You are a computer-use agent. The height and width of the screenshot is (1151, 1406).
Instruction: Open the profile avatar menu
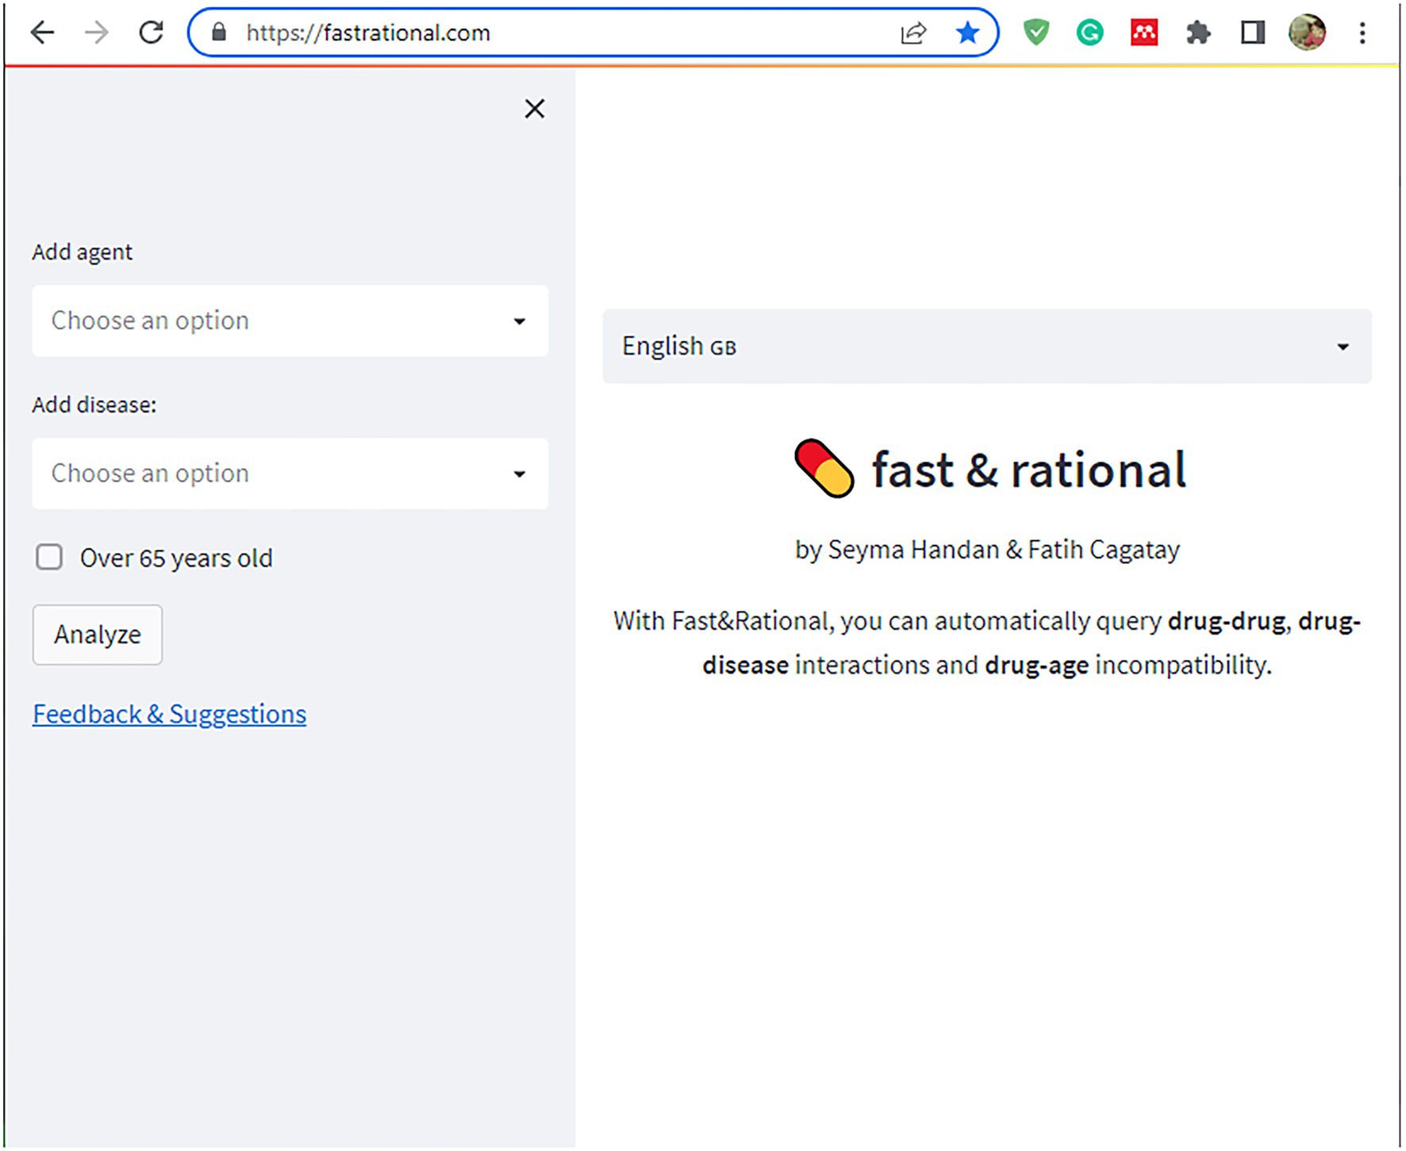click(1307, 33)
